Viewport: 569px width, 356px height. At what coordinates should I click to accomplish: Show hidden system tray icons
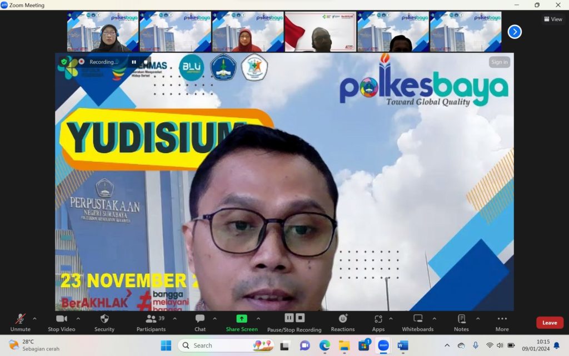tap(447, 345)
